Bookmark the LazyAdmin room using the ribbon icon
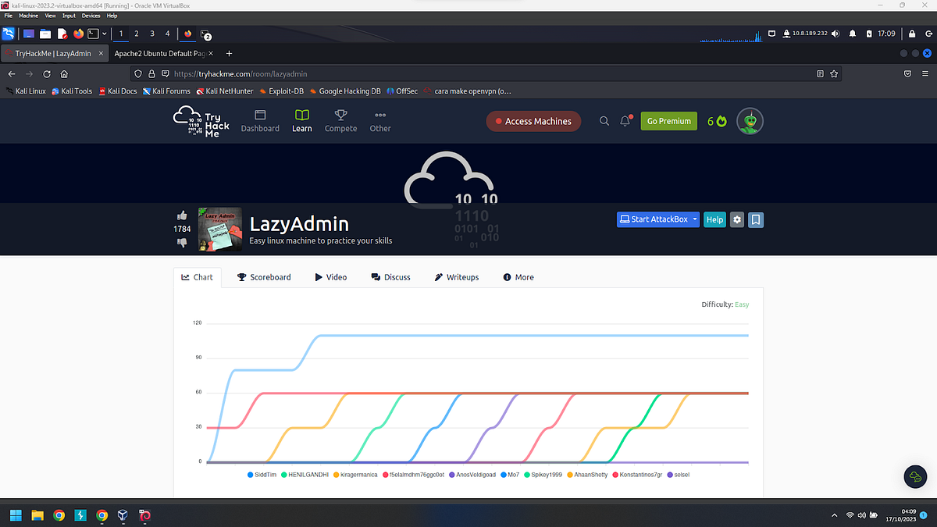Image resolution: width=937 pixels, height=527 pixels. [x=755, y=219]
